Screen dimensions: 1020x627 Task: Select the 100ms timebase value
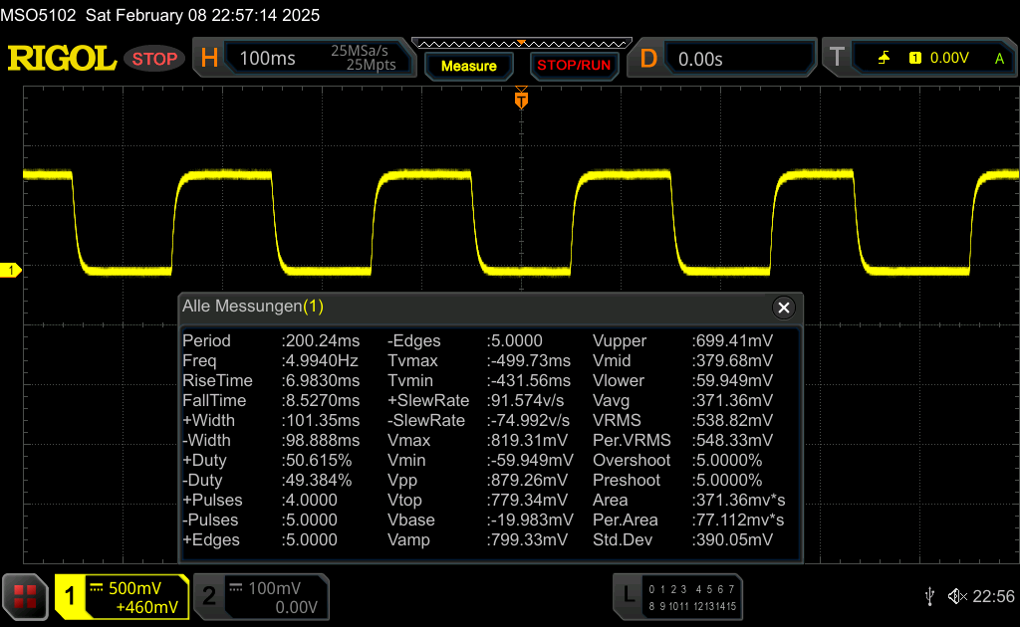267,59
